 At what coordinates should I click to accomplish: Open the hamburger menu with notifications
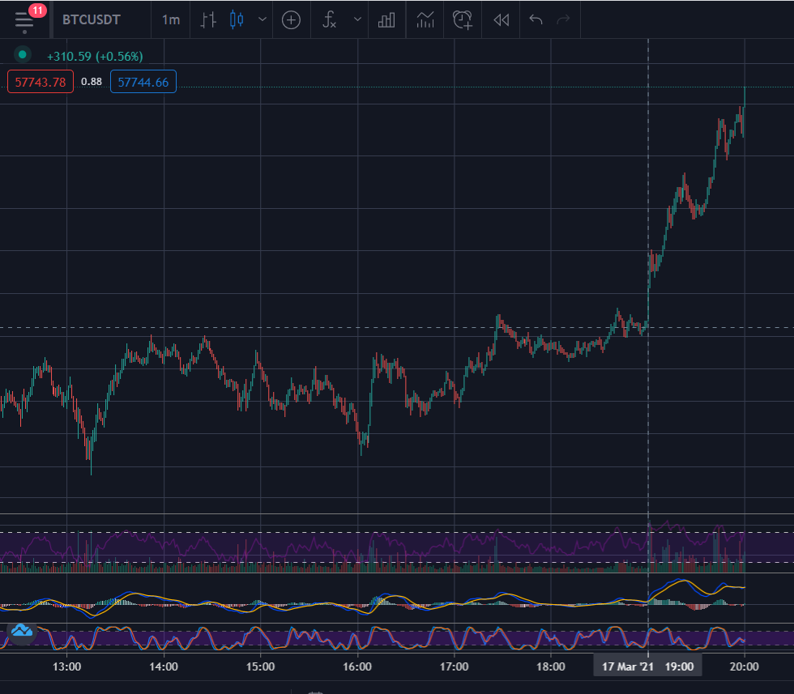pyautogui.click(x=24, y=19)
